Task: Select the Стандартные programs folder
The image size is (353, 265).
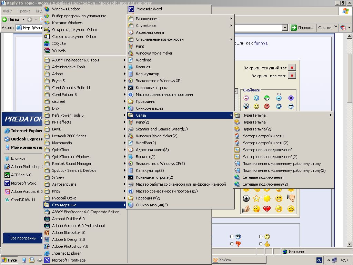Action: [x=85, y=205]
